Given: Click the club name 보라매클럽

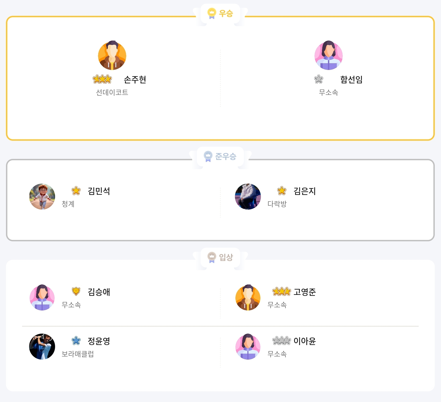Looking at the screenshot, I should [x=78, y=354].
